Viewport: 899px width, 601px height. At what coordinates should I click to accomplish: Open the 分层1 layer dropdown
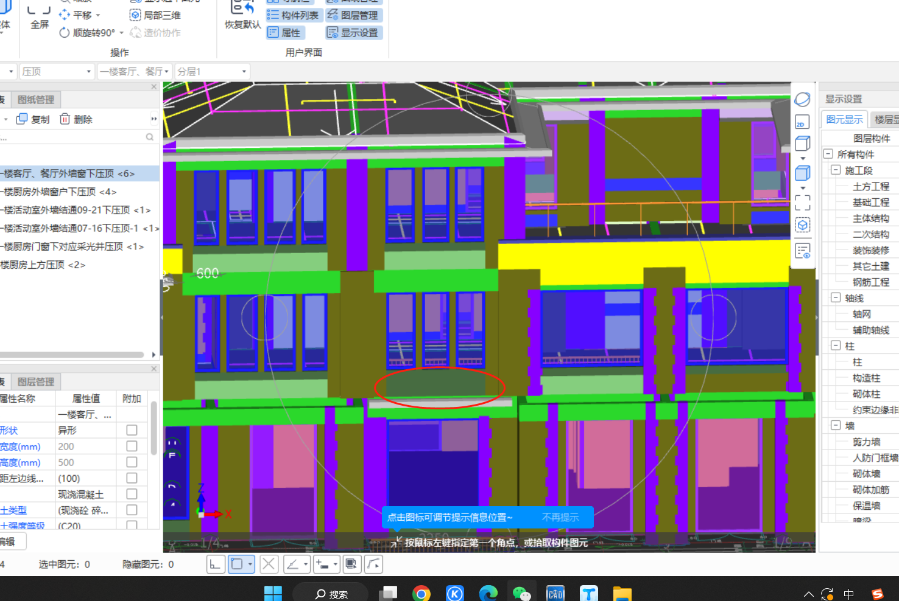[x=212, y=72]
